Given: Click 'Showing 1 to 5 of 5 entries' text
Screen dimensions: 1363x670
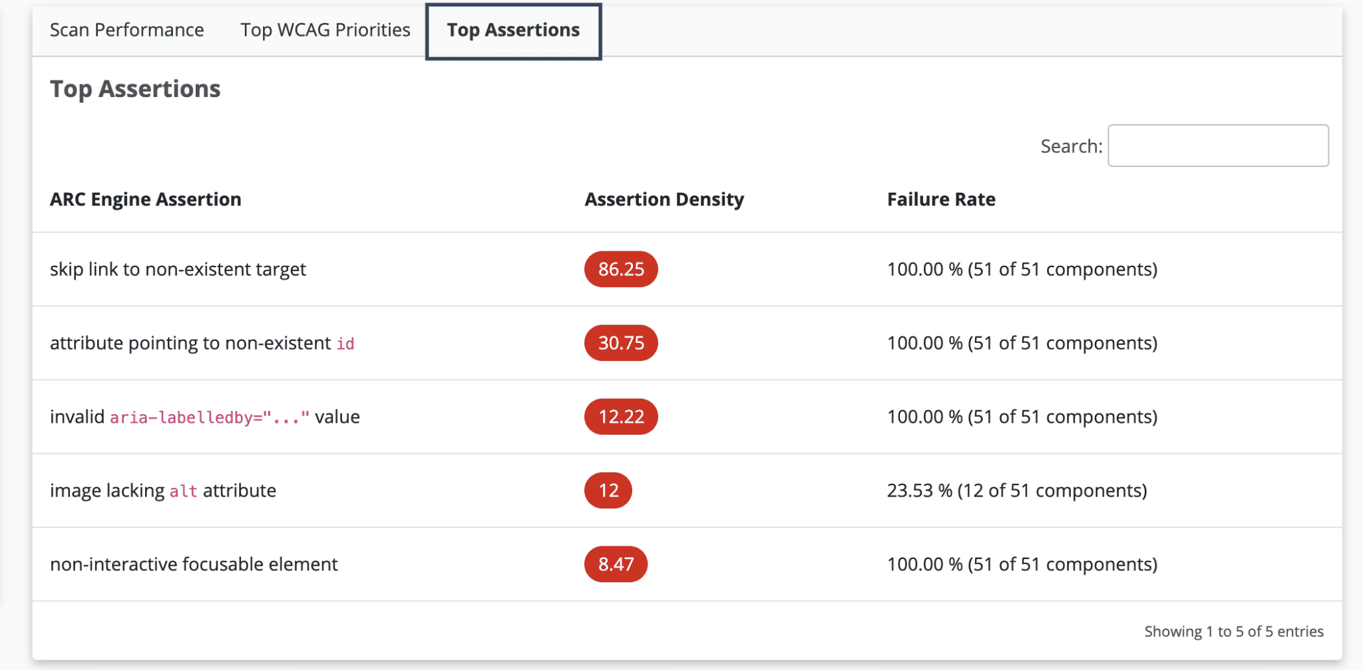Looking at the screenshot, I should (x=1233, y=631).
